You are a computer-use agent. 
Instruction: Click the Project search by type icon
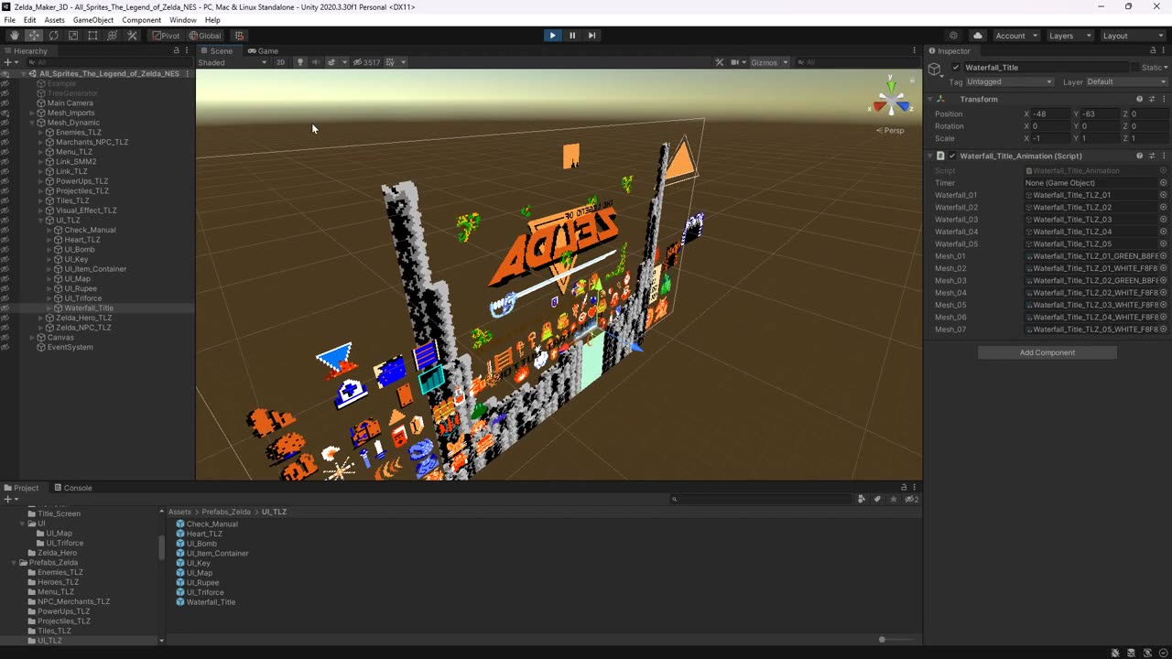[x=862, y=499]
